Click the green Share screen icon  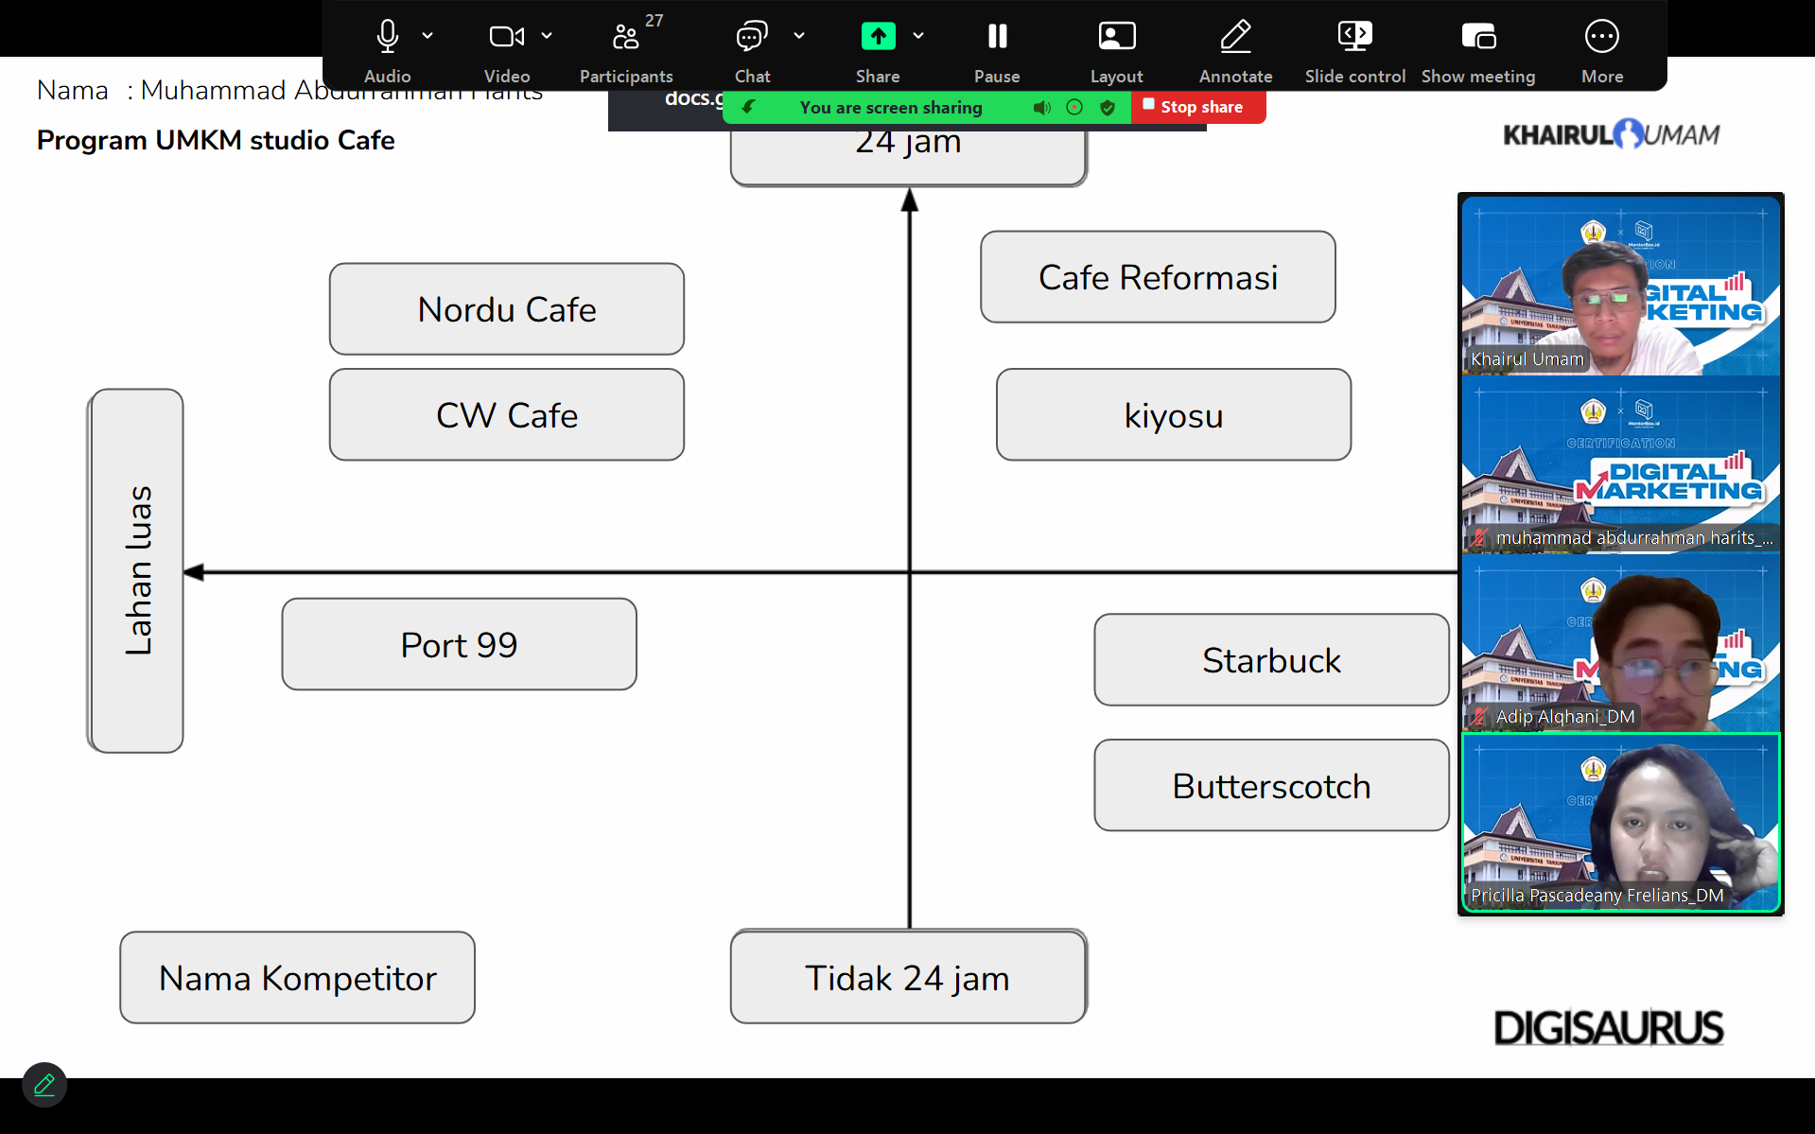pyautogui.click(x=878, y=37)
